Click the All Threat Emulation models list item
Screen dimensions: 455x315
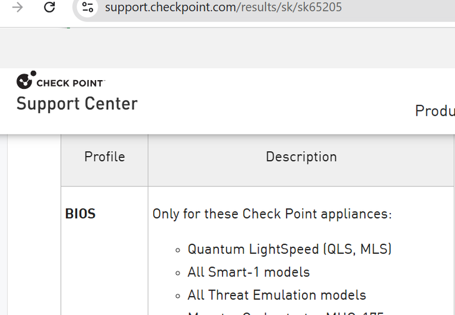click(277, 295)
